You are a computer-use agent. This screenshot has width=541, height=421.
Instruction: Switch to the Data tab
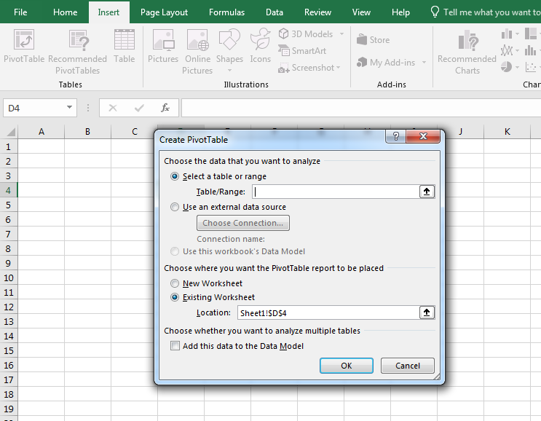(x=275, y=12)
